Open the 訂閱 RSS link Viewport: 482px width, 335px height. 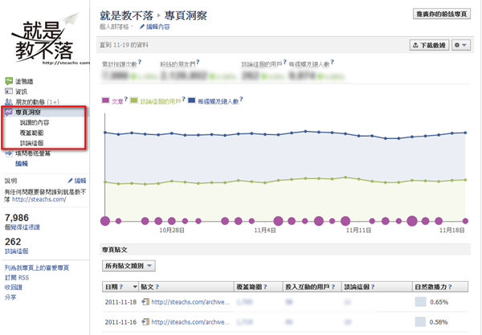click(18, 277)
